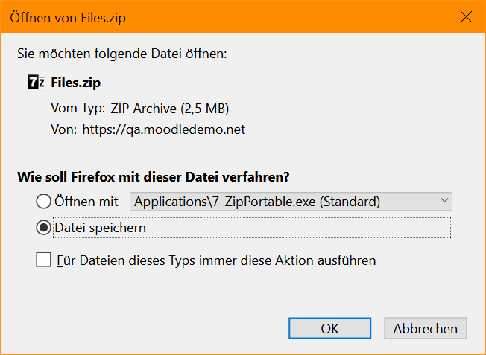Click the Für Dateien dieses Typs label
Screen dimensions: 486x355
(216, 260)
